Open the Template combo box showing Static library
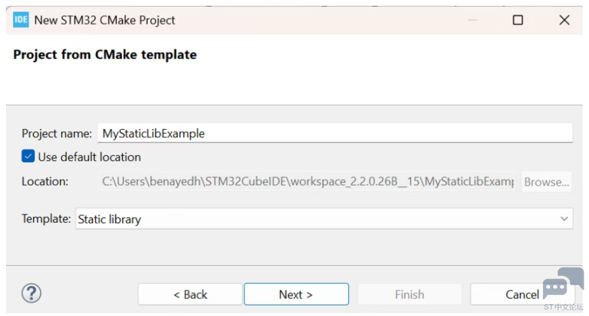Viewport: 589px width, 316px height. [x=324, y=219]
